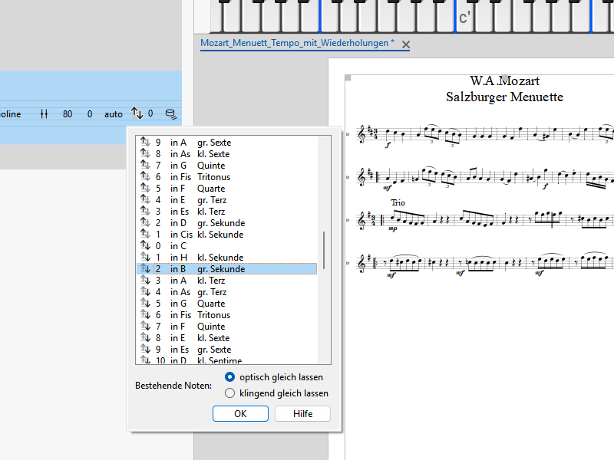This screenshot has width=614, height=460.
Task: Select 'optisch gleich lassen' radio option
Action: pos(229,377)
